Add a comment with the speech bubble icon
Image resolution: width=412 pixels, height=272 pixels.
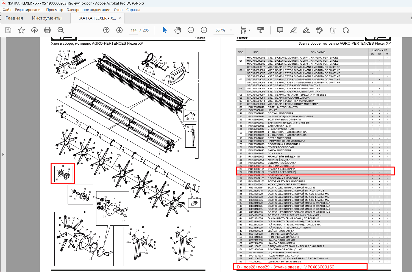click(x=280, y=30)
